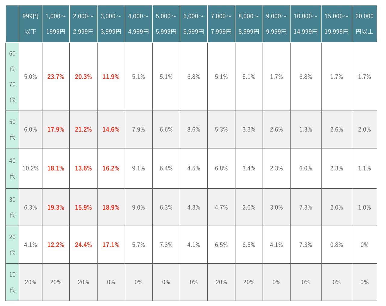Viewport: 386px width, 306px height.
Task: Click the red 18.9% cell
Action: (111, 207)
